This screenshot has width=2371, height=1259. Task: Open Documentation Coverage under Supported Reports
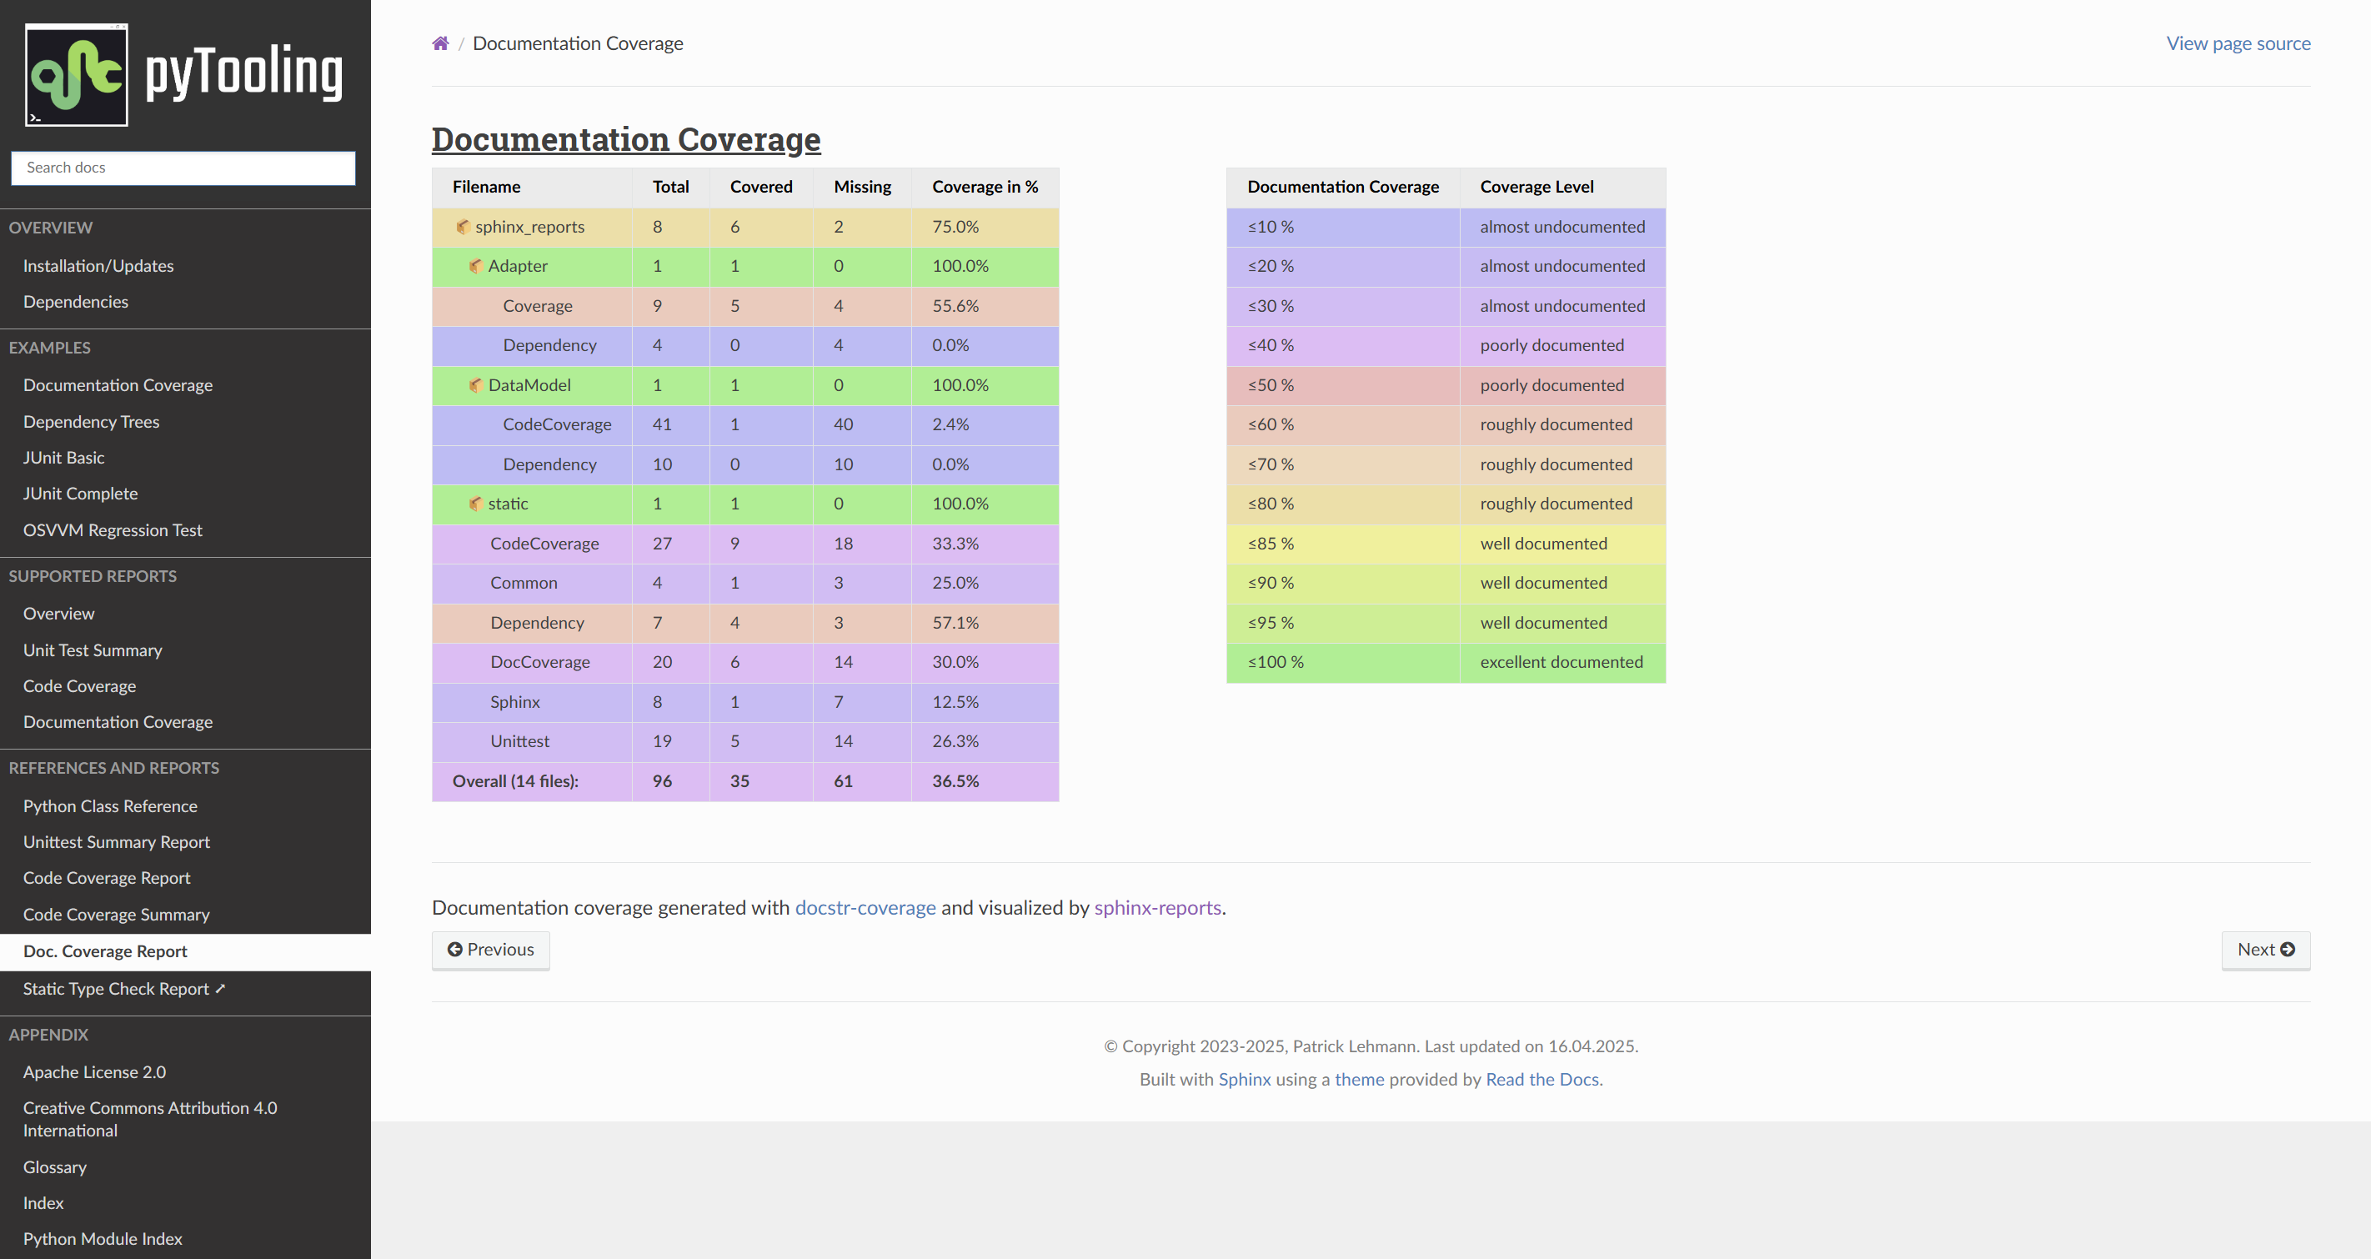tap(118, 721)
